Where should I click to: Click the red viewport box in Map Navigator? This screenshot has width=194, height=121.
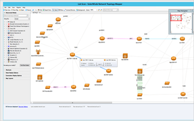pyautogui.click(x=176, y=18)
